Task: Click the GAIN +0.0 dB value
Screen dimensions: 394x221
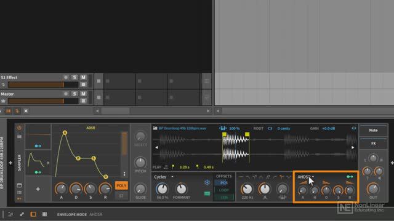Action: tap(328, 128)
